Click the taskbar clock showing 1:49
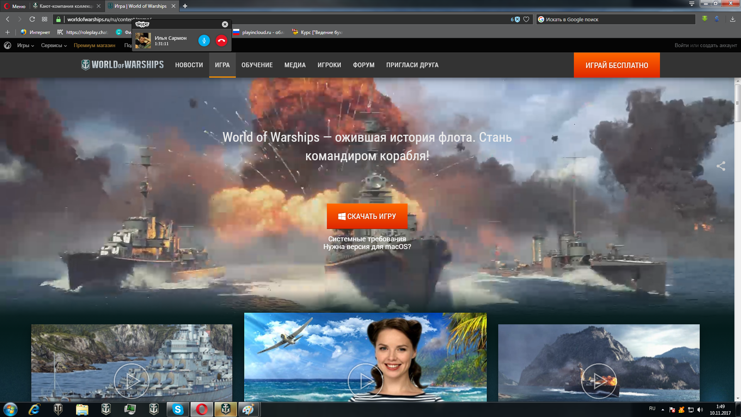 pyautogui.click(x=720, y=410)
